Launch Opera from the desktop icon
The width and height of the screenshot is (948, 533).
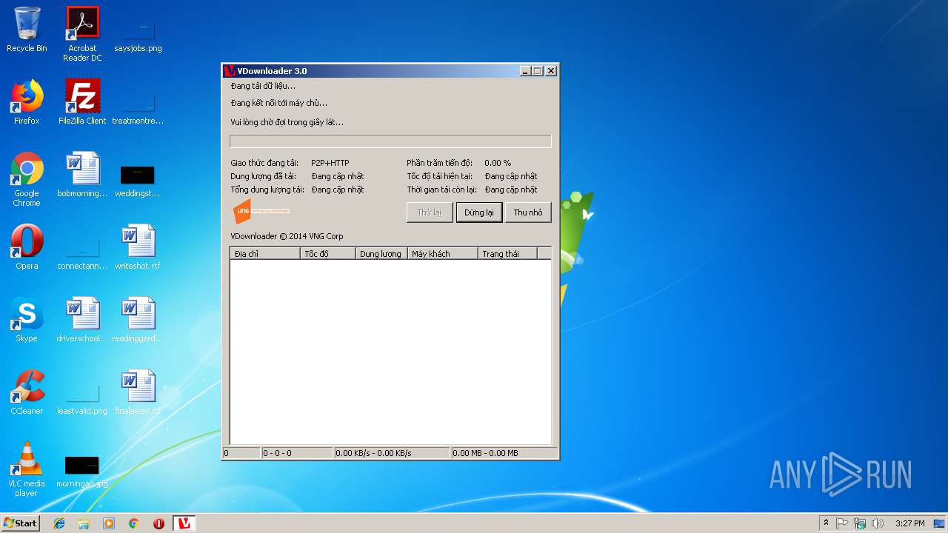27,247
